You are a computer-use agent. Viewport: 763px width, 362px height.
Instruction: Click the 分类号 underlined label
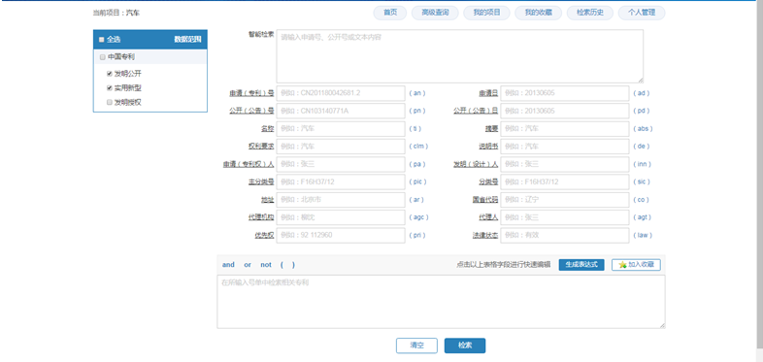pos(488,182)
